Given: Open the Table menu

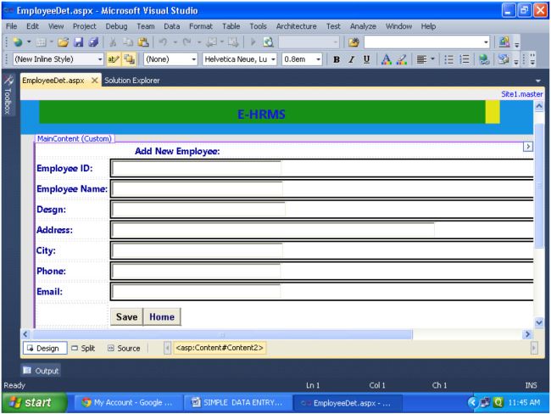Looking at the screenshot, I should pos(231,26).
